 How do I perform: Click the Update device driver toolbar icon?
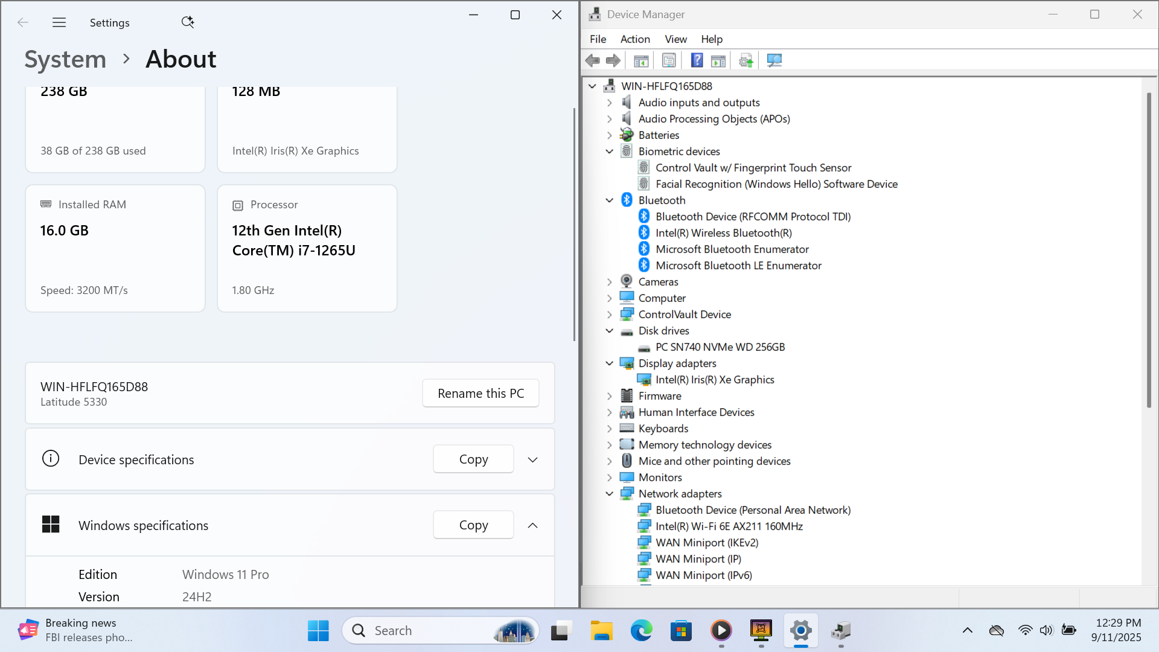click(x=746, y=60)
